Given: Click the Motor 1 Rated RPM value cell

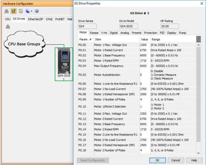Looking at the screenshot, I should coord(145,60).
